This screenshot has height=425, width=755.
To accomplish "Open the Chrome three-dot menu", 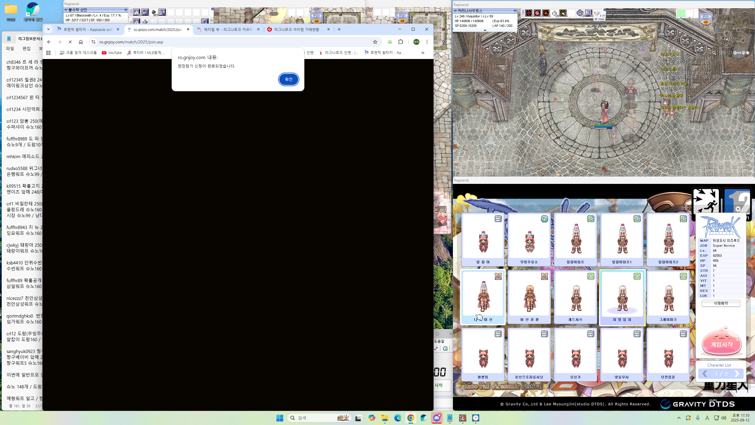I will point(427,42).
